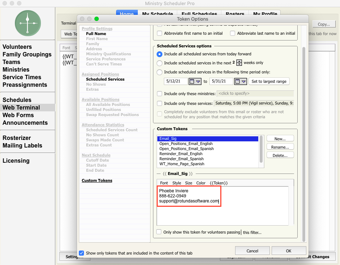Viewport: 340px width, 265px height.
Task: Check 'Include only these ministries' option
Action: pyautogui.click(x=160, y=94)
